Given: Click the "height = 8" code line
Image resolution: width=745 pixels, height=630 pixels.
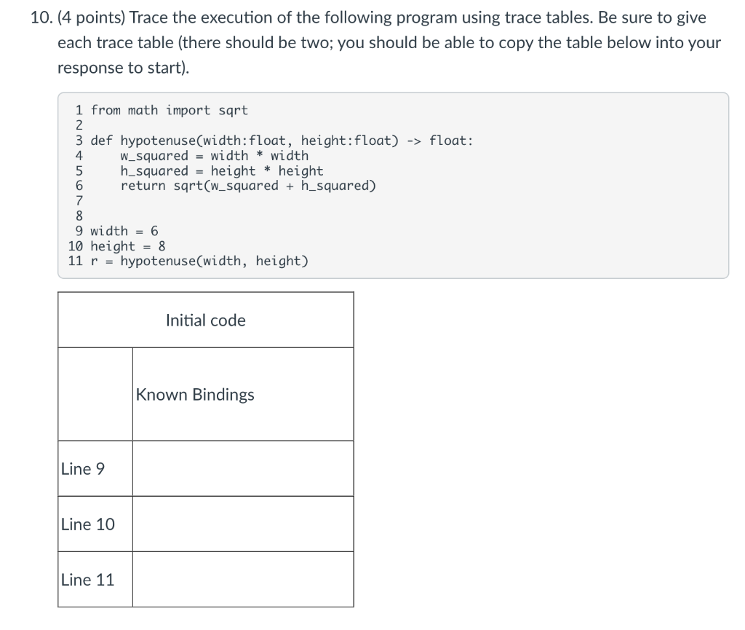Looking at the screenshot, I should 128,246.
